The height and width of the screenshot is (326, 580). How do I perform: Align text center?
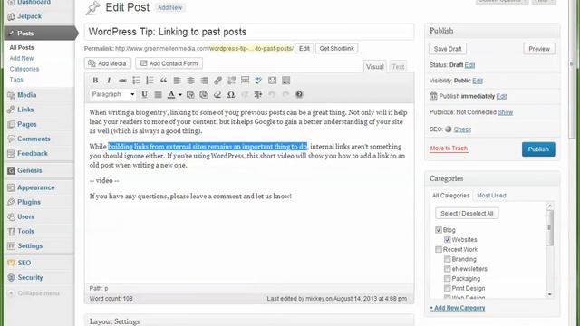coord(190,81)
